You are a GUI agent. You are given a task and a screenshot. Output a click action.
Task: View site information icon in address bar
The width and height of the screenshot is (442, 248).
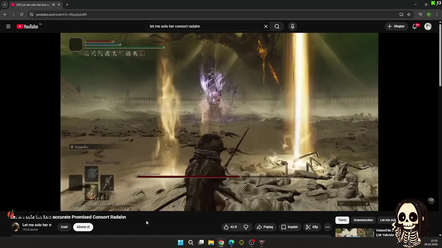click(x=31, y=14)
